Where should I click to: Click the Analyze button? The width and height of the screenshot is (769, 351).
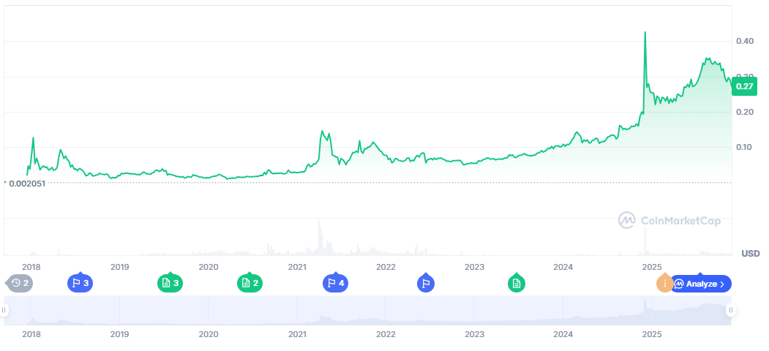coord(701,284)
